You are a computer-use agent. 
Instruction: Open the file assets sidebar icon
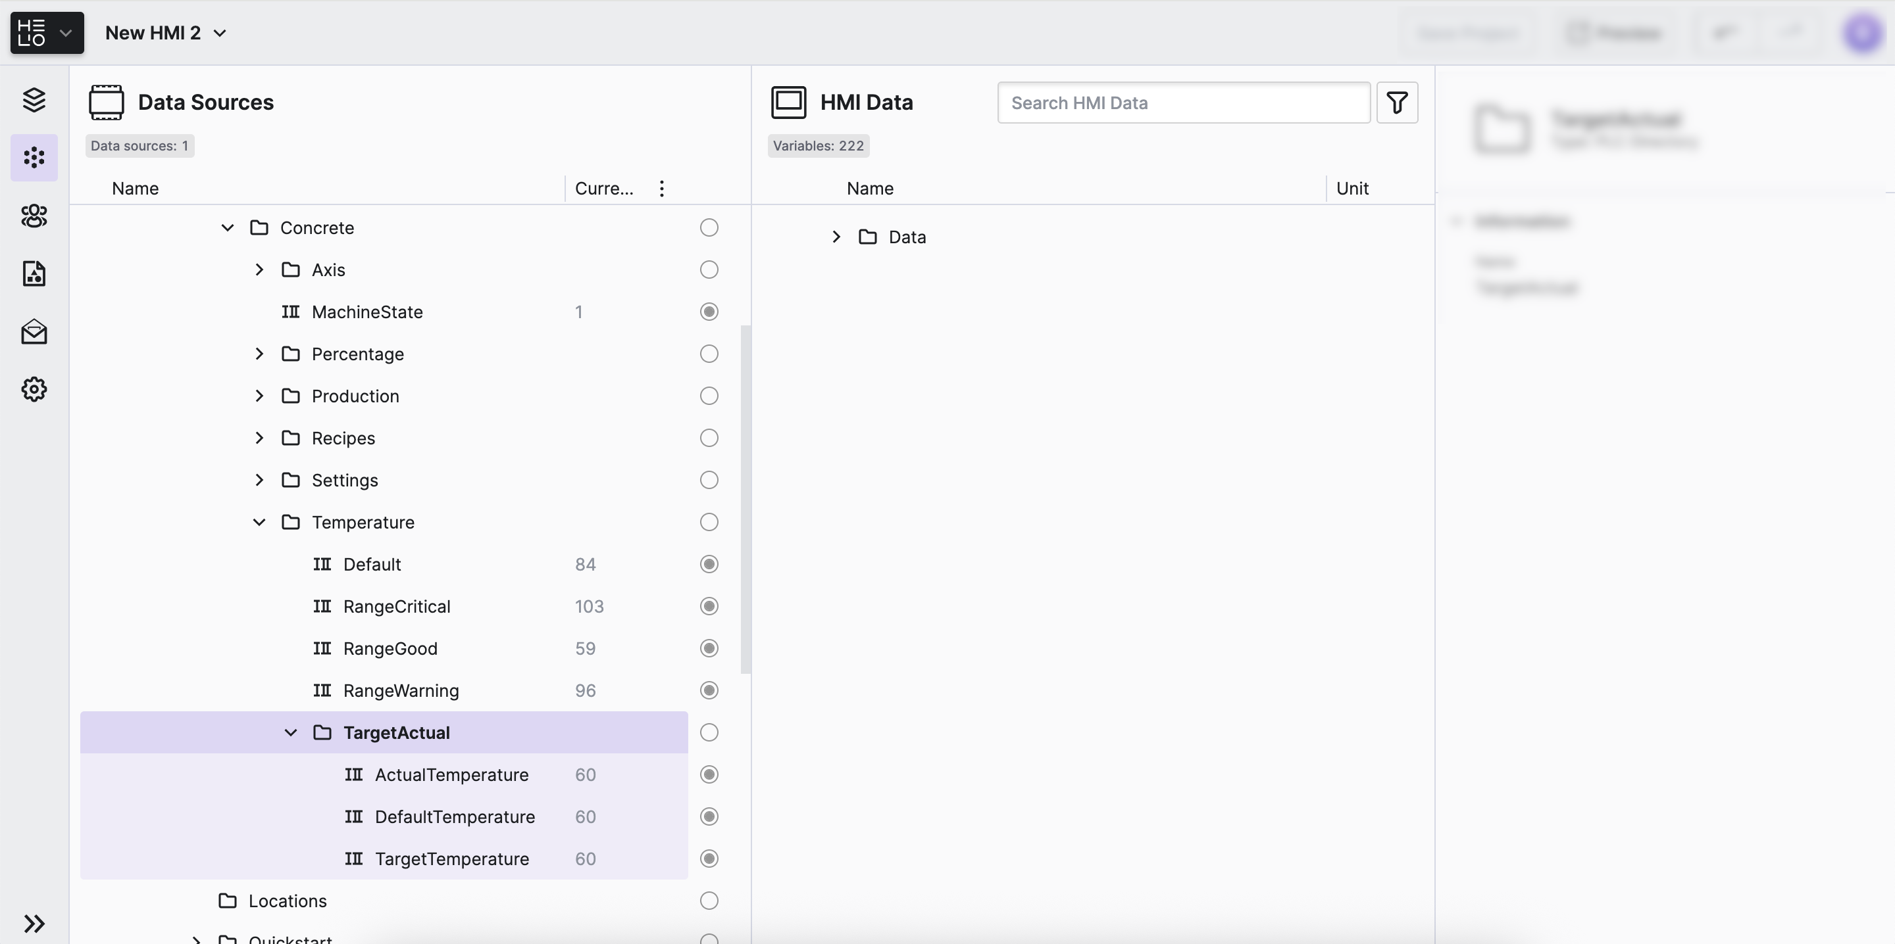[34, 273]
